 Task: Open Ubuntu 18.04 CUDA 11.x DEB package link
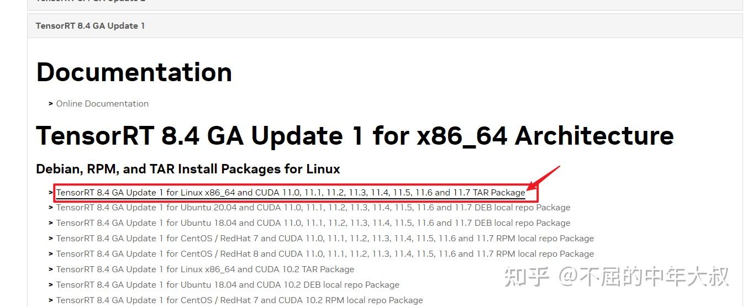coord(313,223)
